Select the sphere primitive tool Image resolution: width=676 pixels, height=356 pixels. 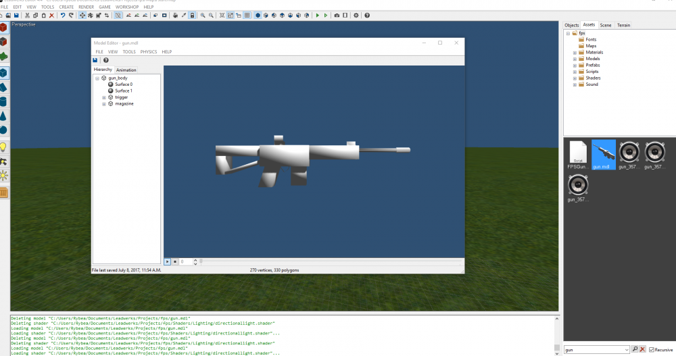pyautogui.click(x=4, y=129)
